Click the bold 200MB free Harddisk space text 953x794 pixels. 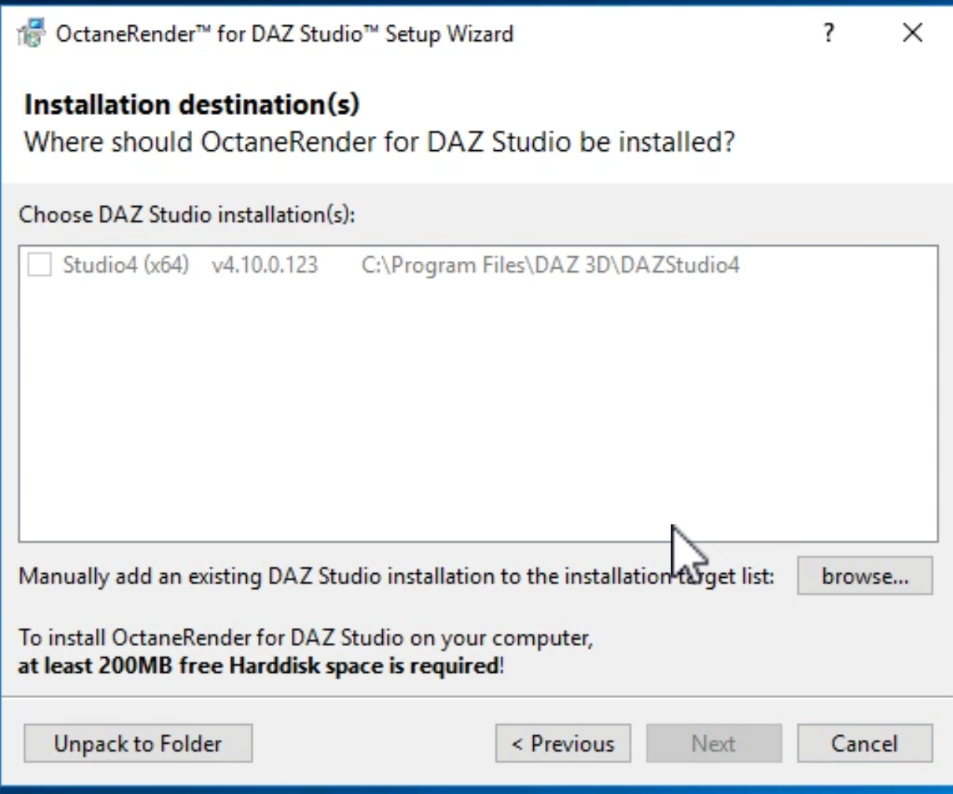[259, 666]
